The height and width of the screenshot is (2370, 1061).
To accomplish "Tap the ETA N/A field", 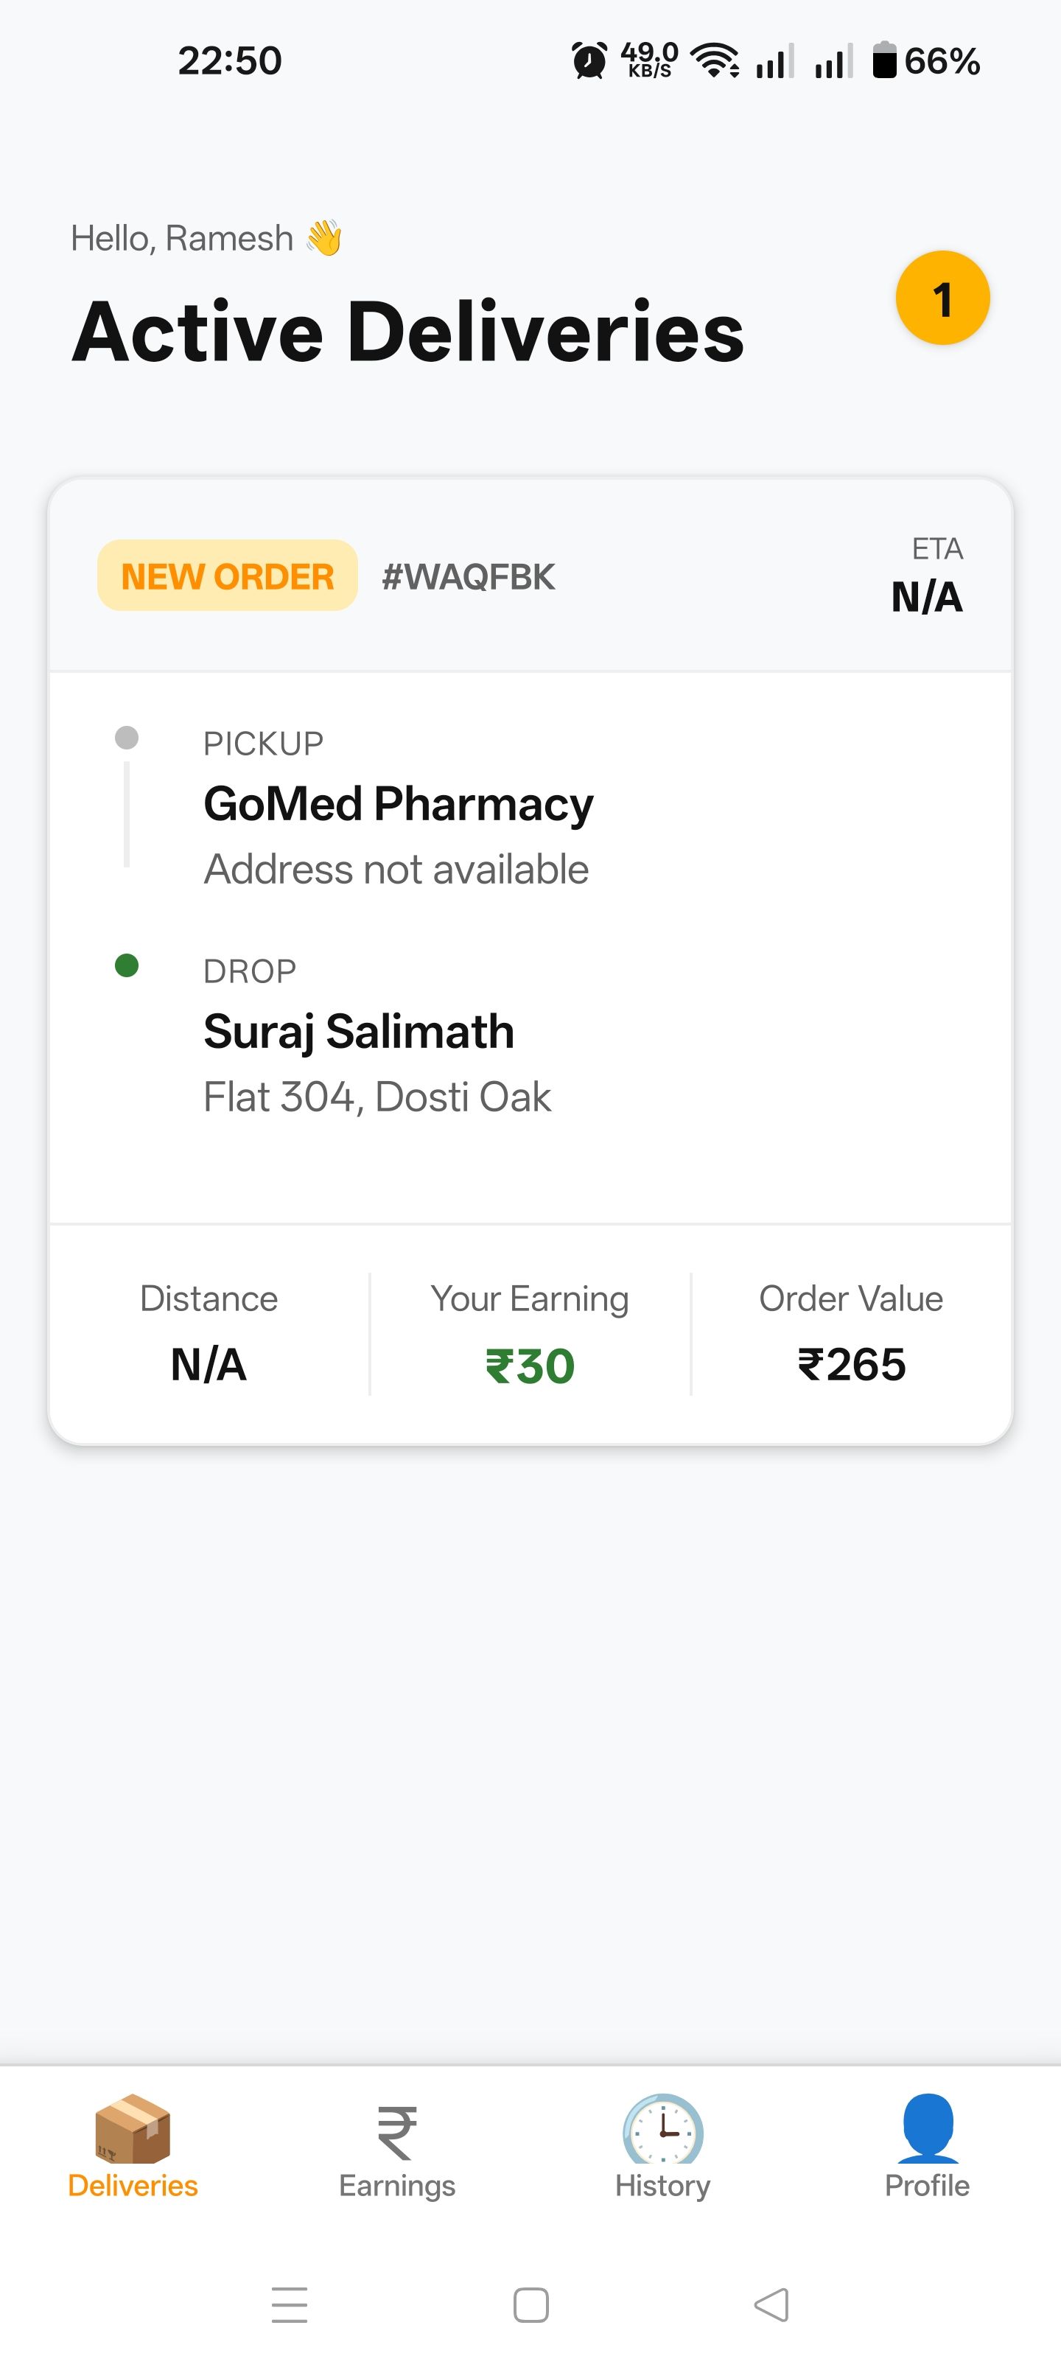I will coord(927,596).
